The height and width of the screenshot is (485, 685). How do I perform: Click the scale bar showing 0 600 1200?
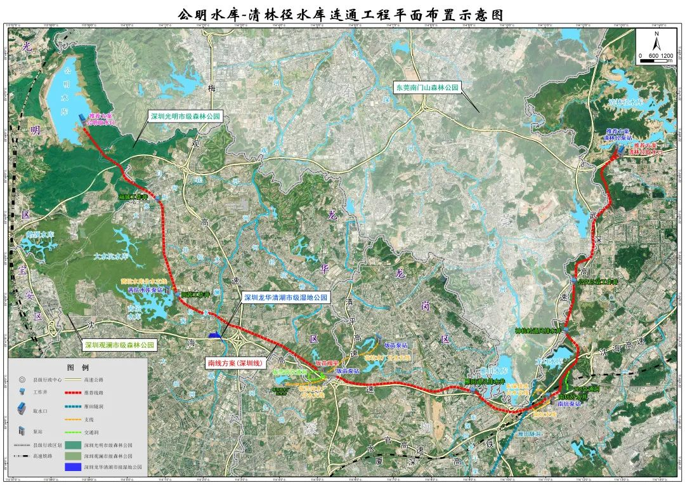(656, 58)
